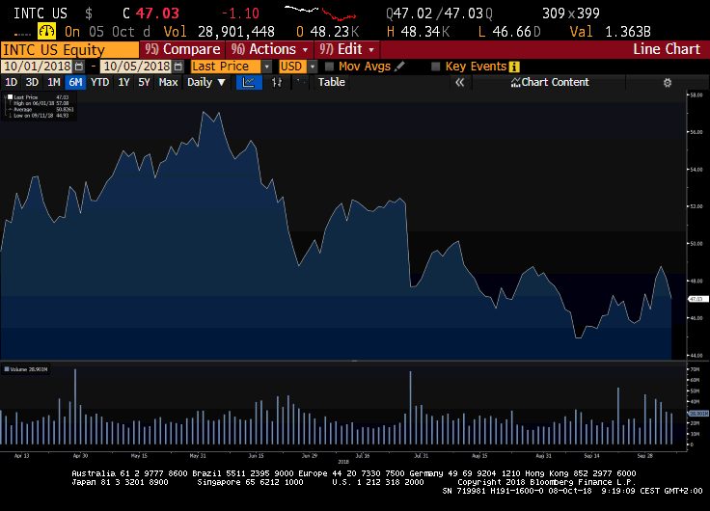Open the Chart Content panel
Viewport: 710px width, 511px height.
549,82
